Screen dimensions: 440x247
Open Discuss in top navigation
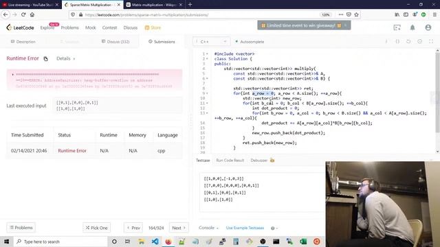click(x=131, y=27)
